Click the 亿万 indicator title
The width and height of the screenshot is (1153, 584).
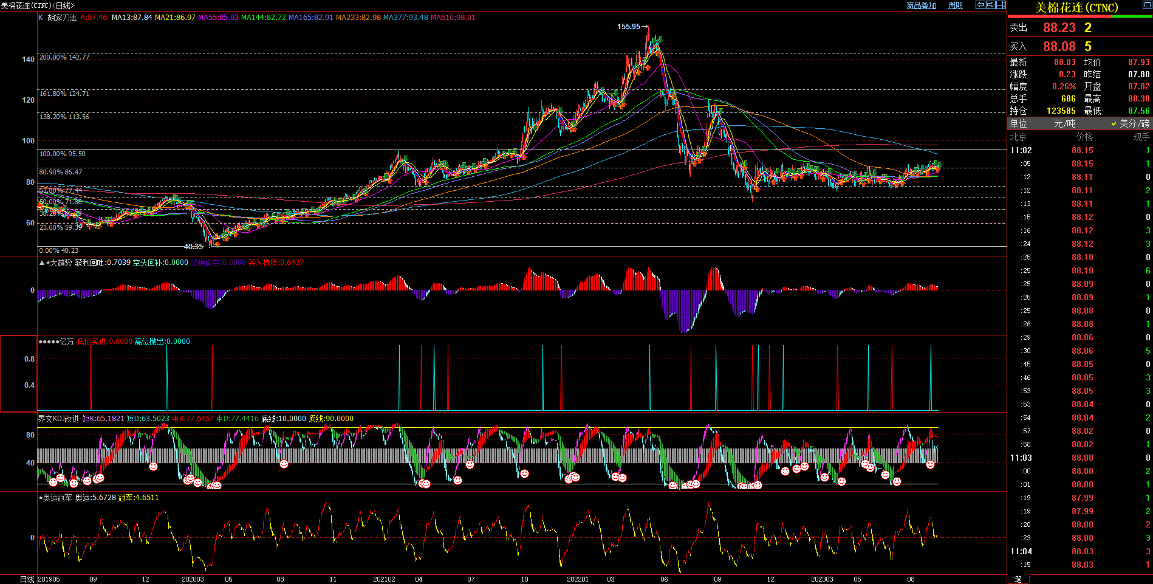[66, 342]
